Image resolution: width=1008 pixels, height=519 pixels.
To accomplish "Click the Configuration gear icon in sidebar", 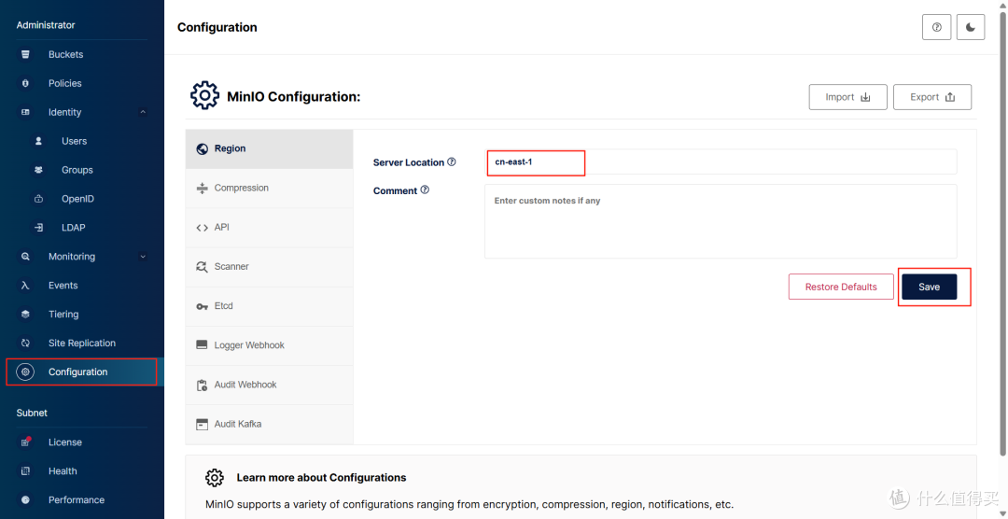I will (25, 372).
